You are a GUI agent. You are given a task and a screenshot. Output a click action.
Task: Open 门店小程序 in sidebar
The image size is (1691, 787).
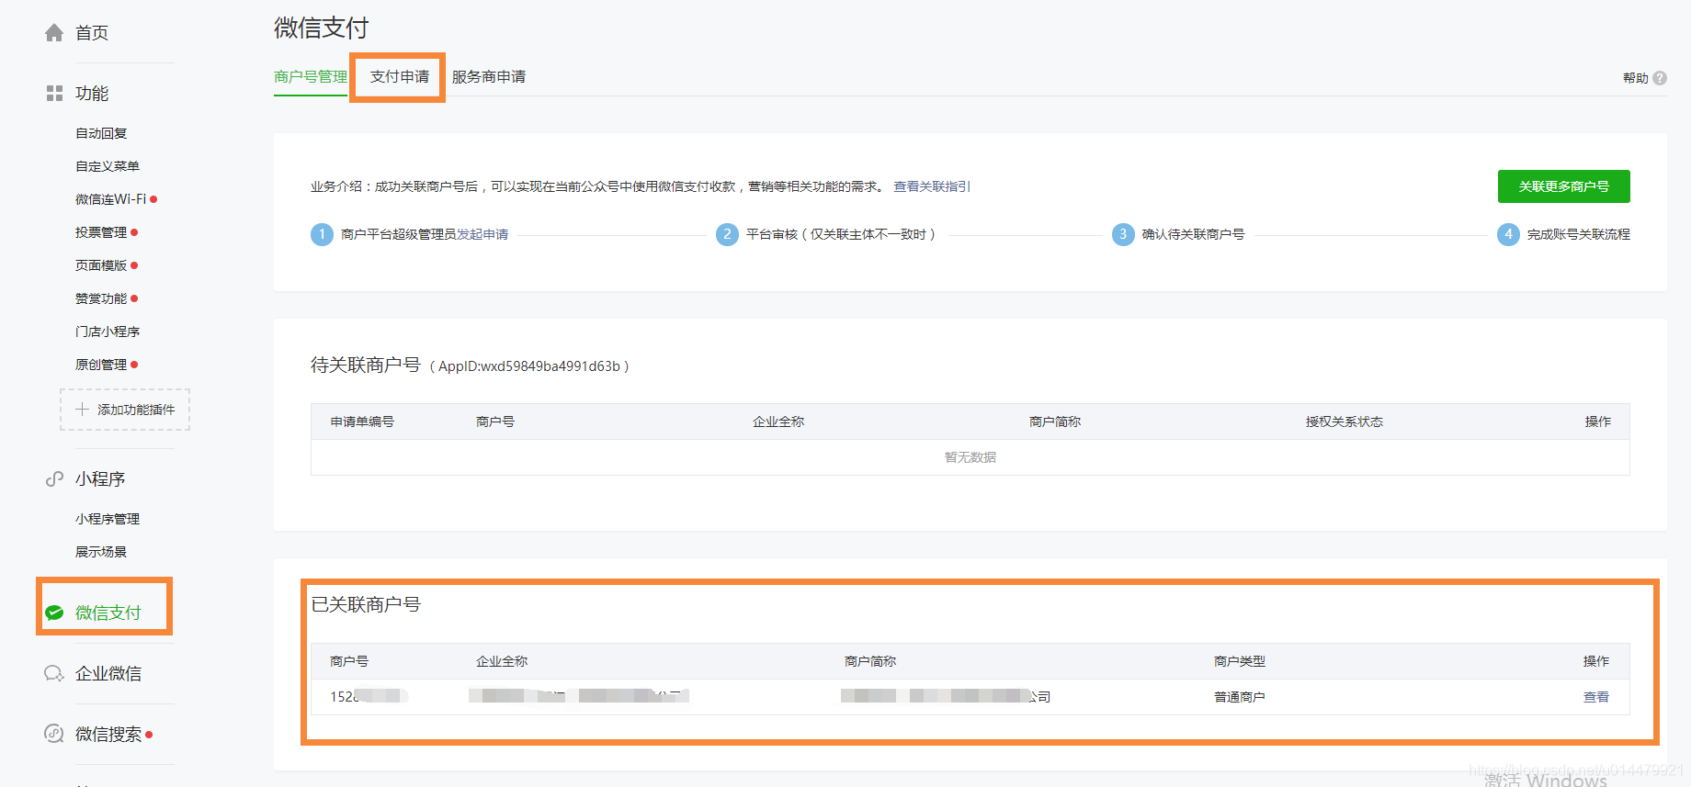coord(108,332)
